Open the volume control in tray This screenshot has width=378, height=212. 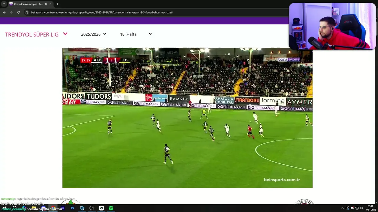pyautogui.click(x=361, y=208)
